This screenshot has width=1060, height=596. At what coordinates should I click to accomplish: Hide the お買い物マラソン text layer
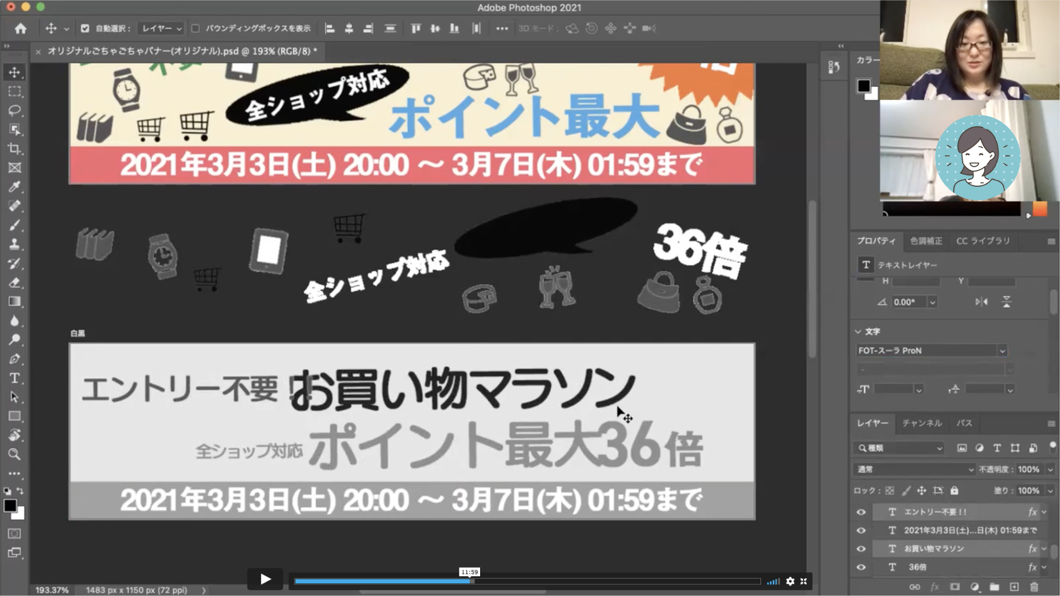(x=861, y=549)
